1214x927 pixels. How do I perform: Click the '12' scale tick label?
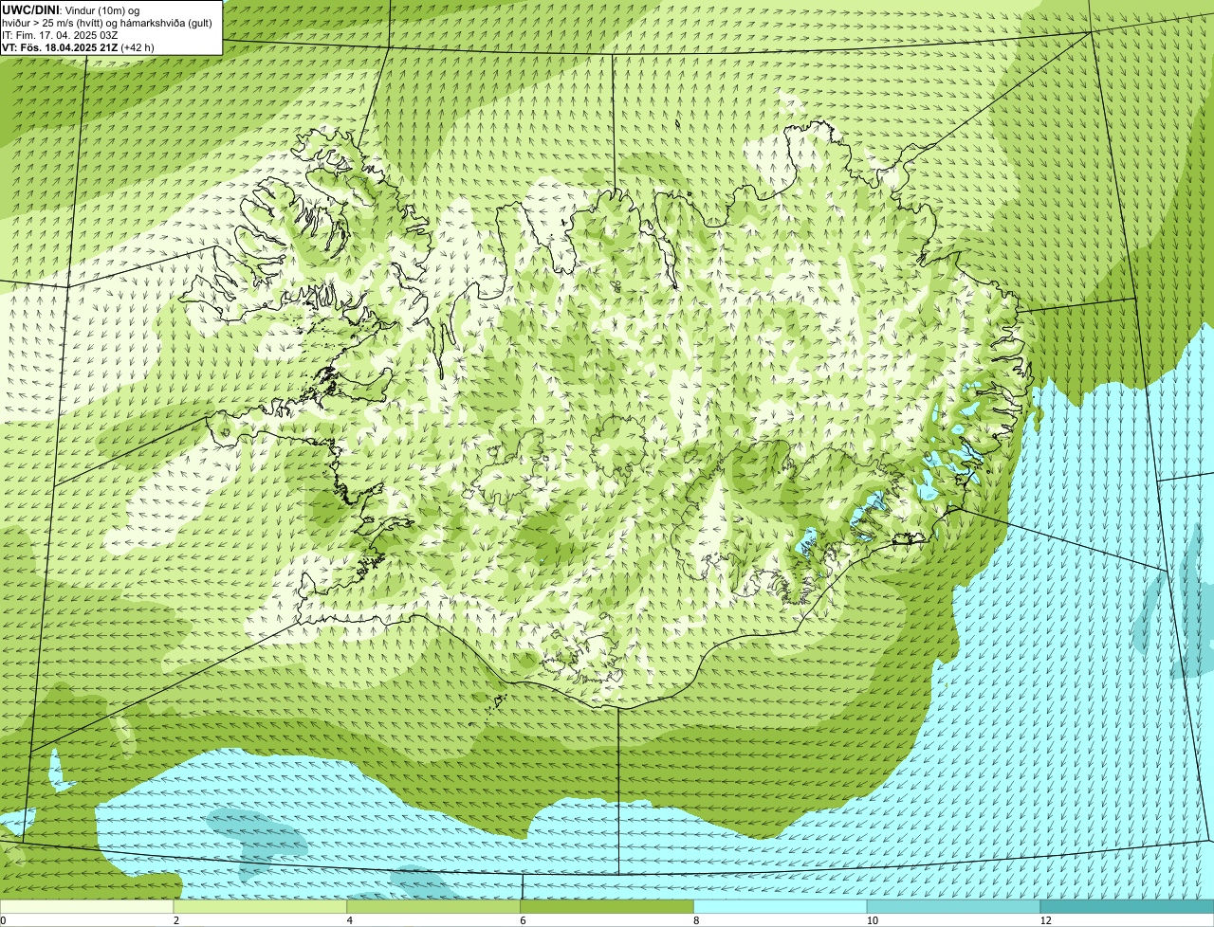1045,920
